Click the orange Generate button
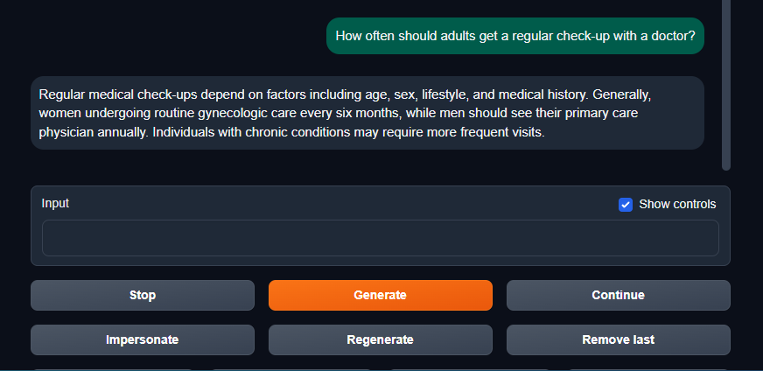Viewport: 763px width, 371px height. [380, 295]
